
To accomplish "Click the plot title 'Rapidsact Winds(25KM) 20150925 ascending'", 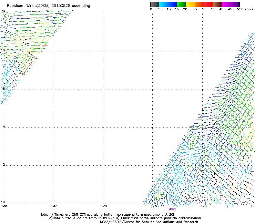I will 48,6.
